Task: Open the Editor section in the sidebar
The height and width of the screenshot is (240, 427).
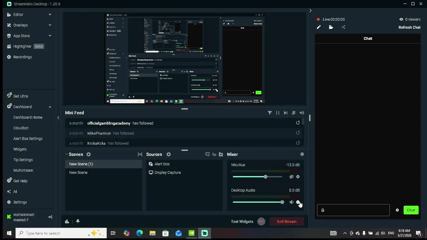Action: click(x=18, y=15)
